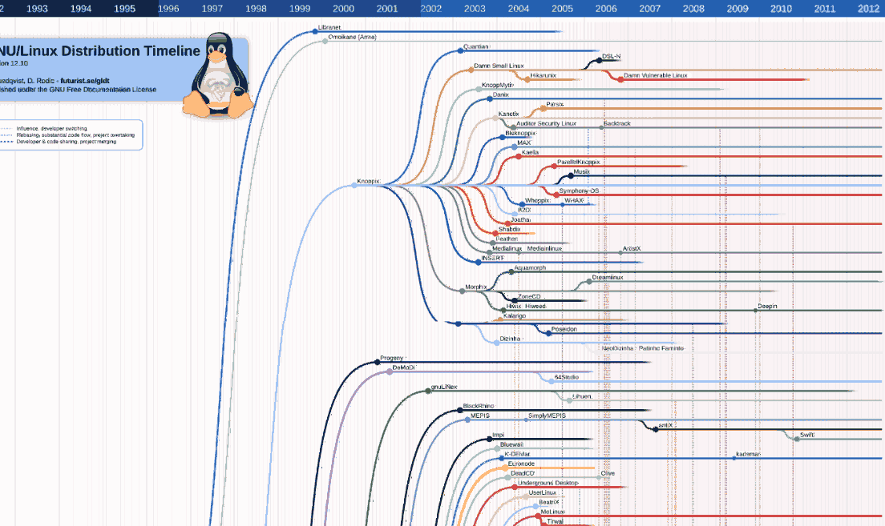Click the "Whoppix" label

coord(537,200)
